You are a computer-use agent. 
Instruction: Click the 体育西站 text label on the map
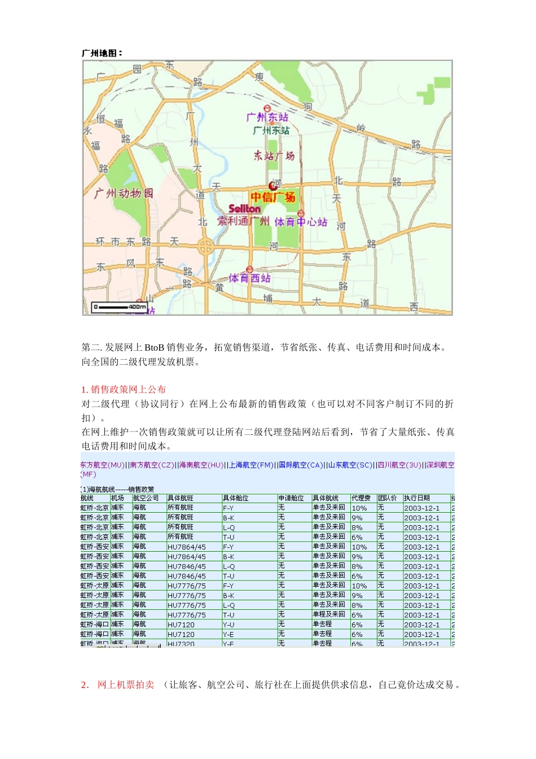click(250, 278)
